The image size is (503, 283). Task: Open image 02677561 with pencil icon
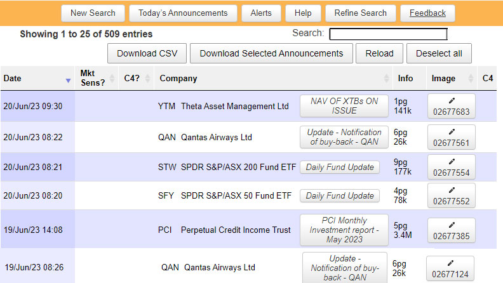[x=451, y=137]
